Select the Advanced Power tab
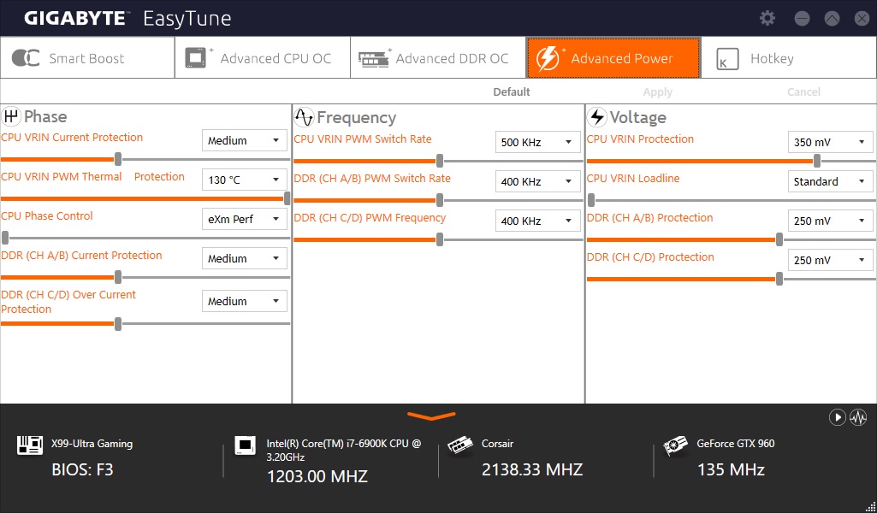This screenshot has height=513, width=877. [x=613, y=58]
